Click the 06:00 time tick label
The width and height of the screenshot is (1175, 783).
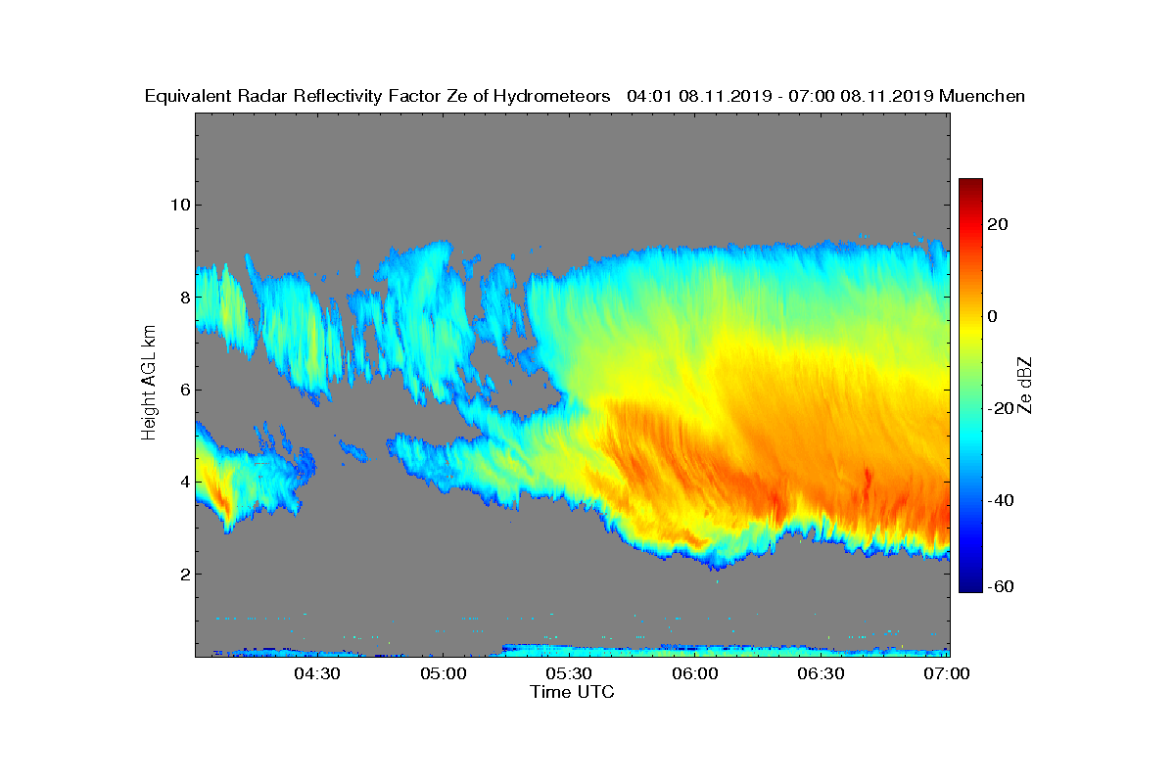click(x=696, y=673)
